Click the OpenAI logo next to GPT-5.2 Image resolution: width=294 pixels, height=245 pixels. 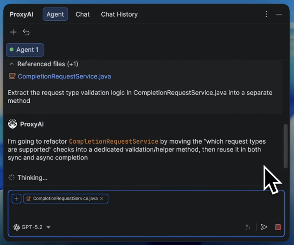tap(16, 227)
